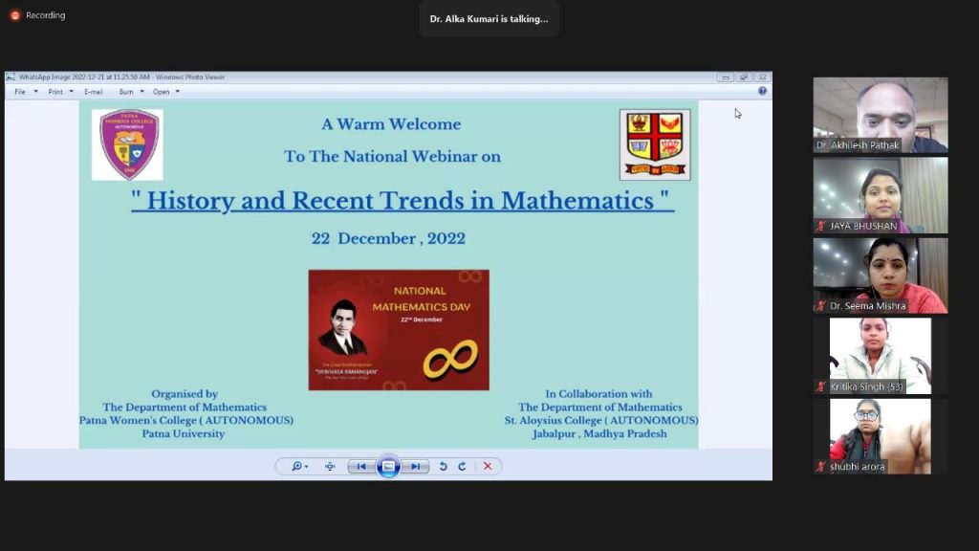Click the actual size fit icon
The height and width of the screenshot is (551, 979).
pyautogui.click(x=330, y=467)
